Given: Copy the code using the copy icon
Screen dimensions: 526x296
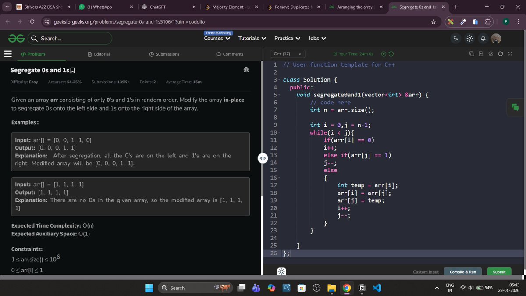Looking at the screenshot, I should click(472, 53).
